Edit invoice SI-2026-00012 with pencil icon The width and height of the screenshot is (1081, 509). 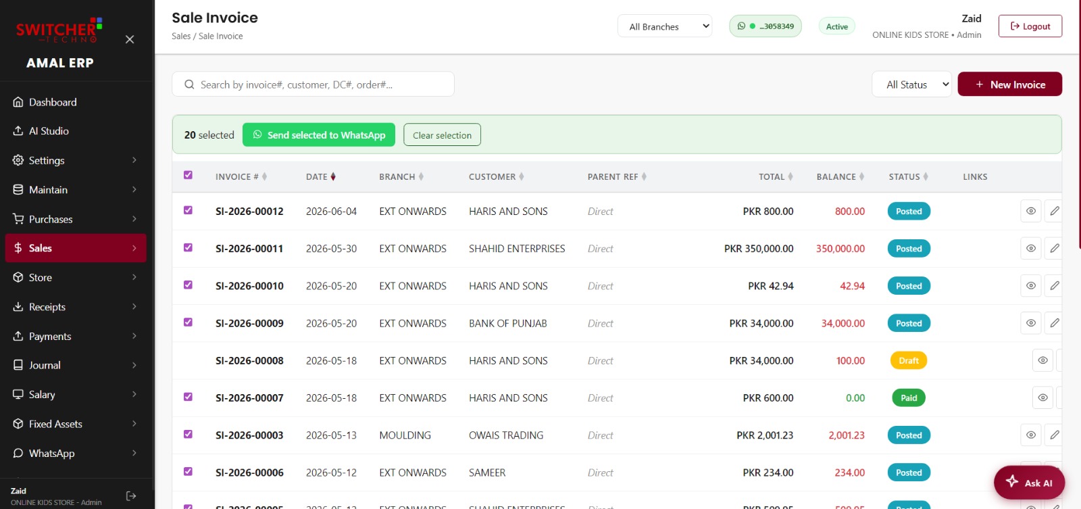point(1054,211)
